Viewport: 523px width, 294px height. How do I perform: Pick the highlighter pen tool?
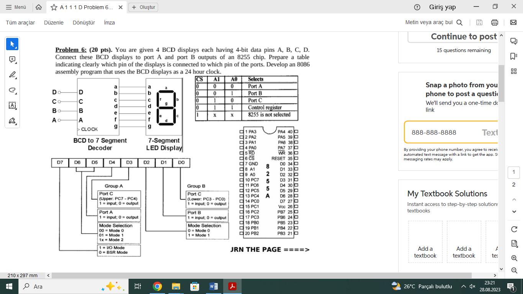coord(12,75)
